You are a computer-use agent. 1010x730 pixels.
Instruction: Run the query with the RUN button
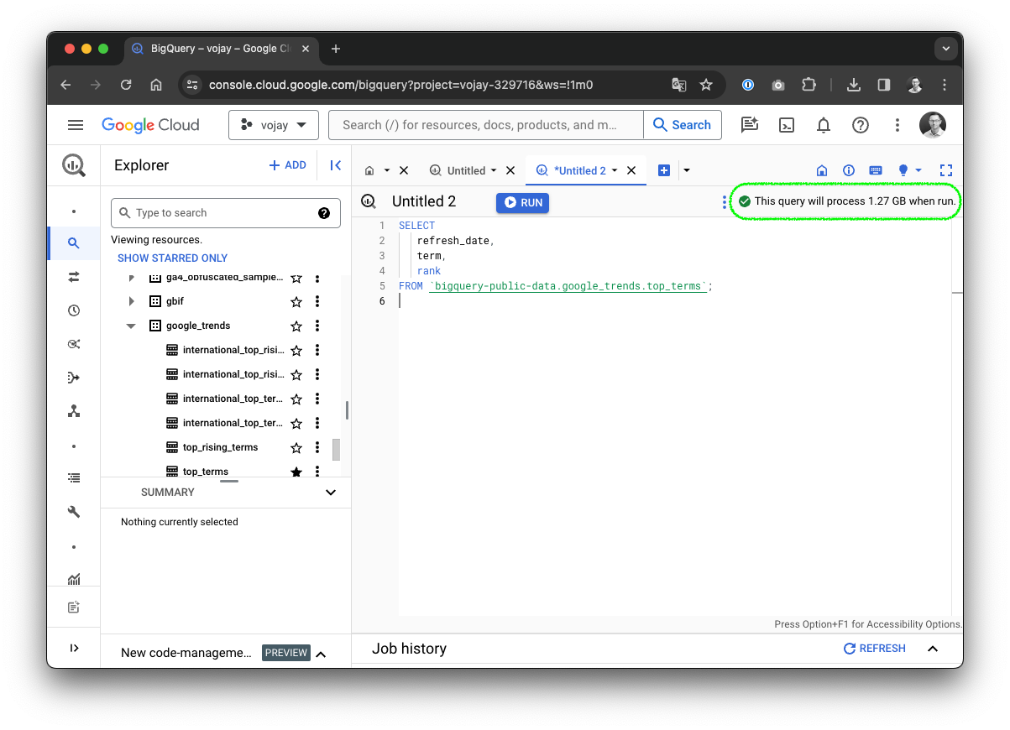pos(522,202)
